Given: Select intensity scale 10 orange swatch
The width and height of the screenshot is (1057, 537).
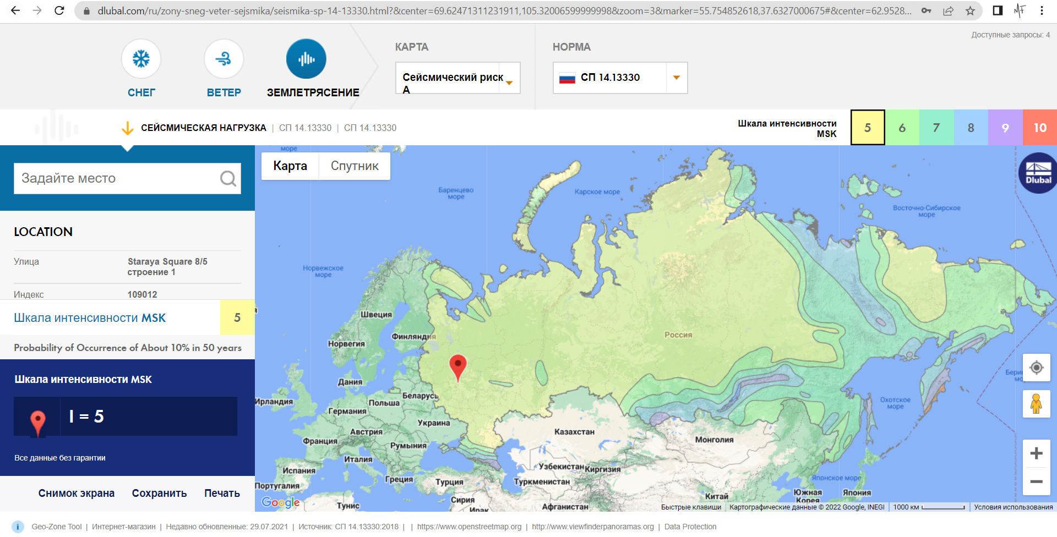Looking at the screenshot, I should 1040,128.
